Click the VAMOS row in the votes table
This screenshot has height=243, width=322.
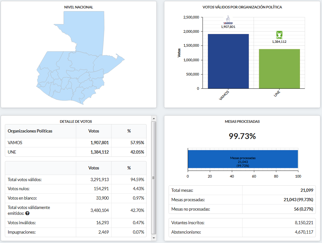pos(76,143)
